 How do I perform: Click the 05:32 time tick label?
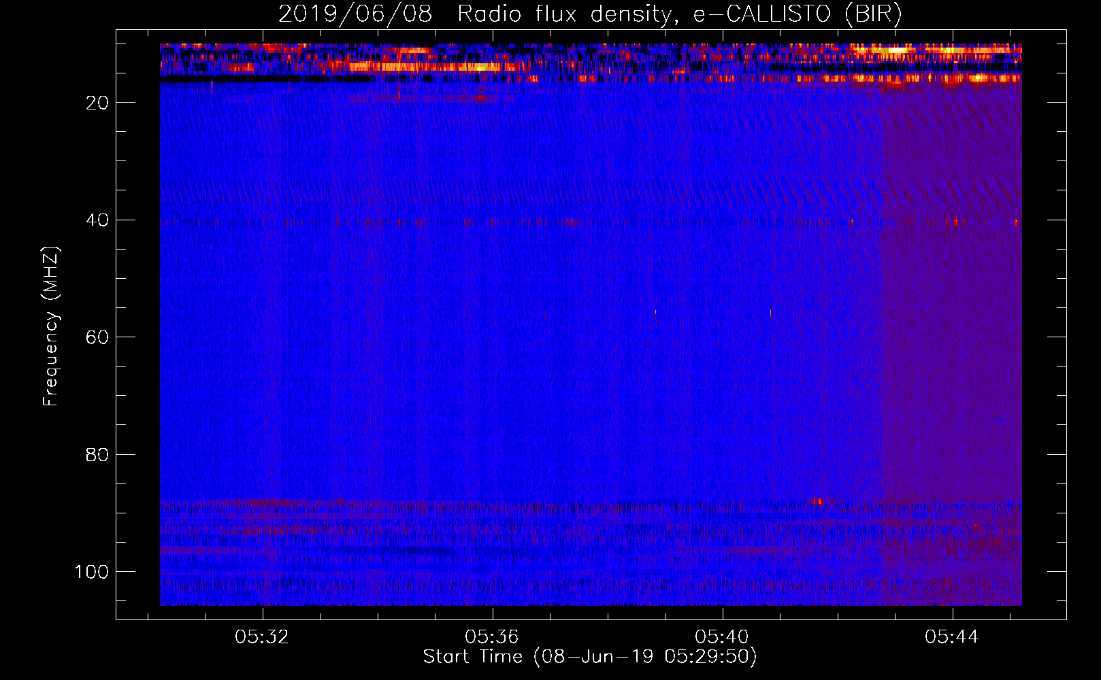point(262,637)
